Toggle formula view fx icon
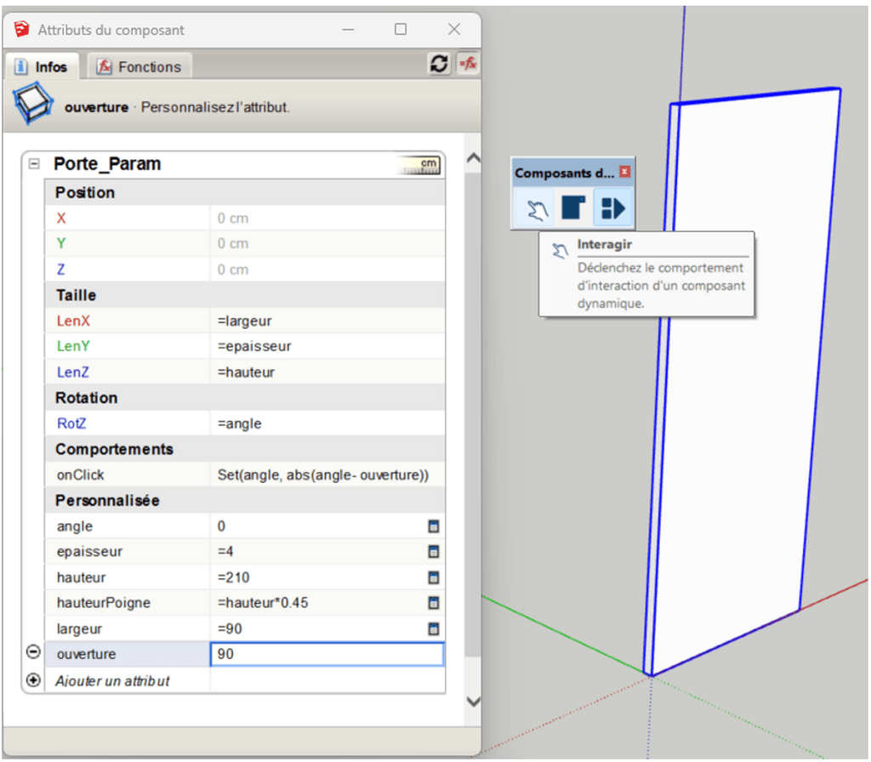 coord(468,65)
